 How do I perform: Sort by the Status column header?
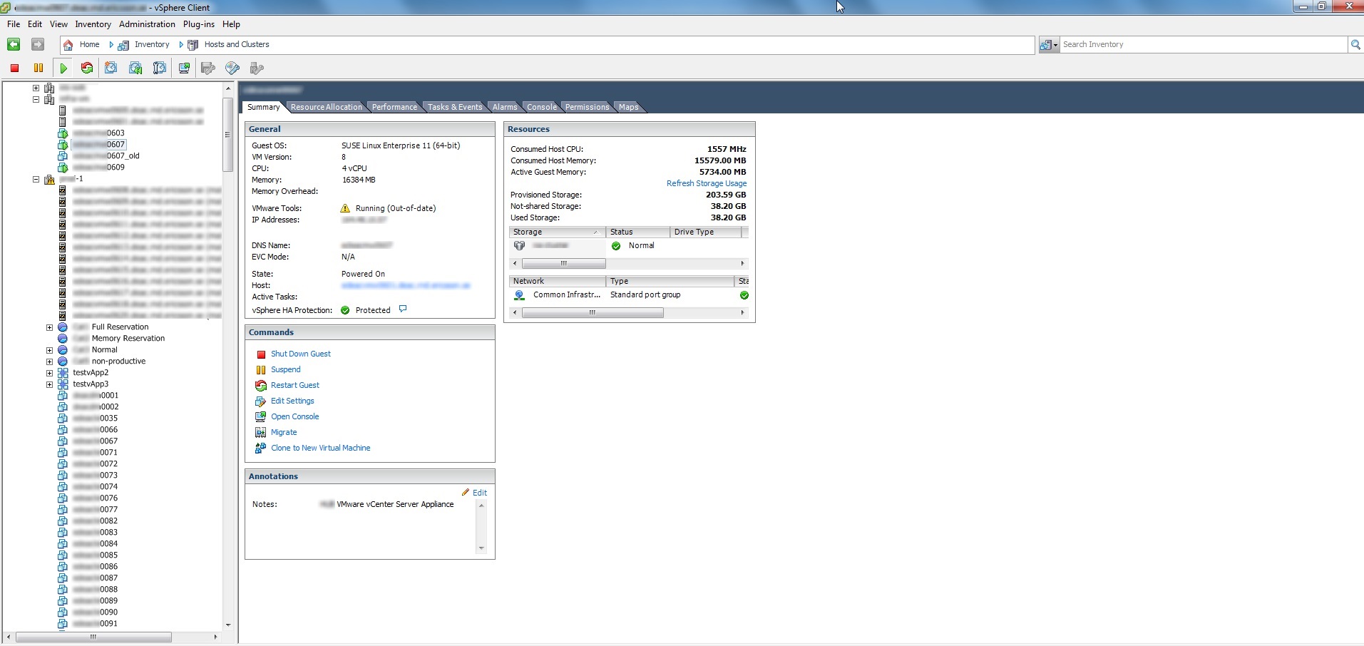(638, 232)
